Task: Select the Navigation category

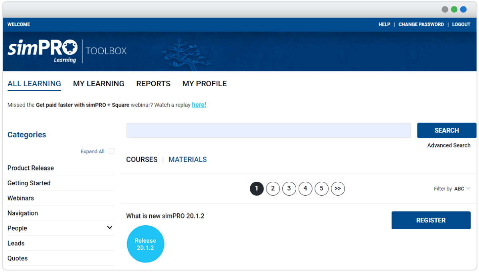Action: coord(23,213)
